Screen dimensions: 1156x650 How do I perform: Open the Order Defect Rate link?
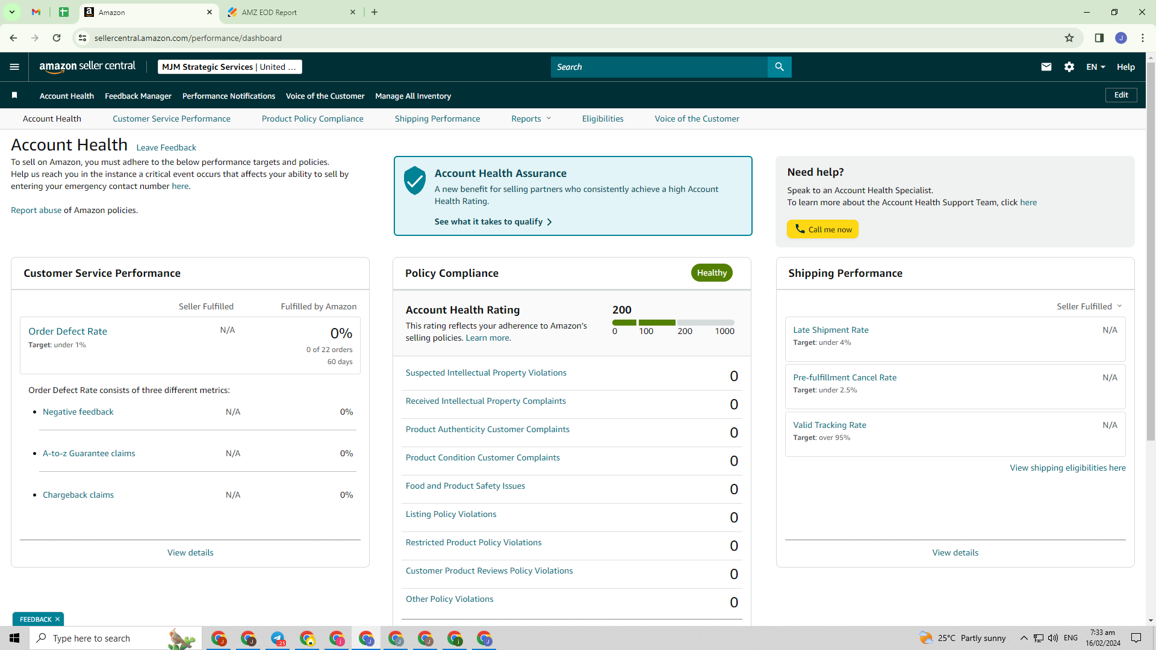[x=67, y=331]
